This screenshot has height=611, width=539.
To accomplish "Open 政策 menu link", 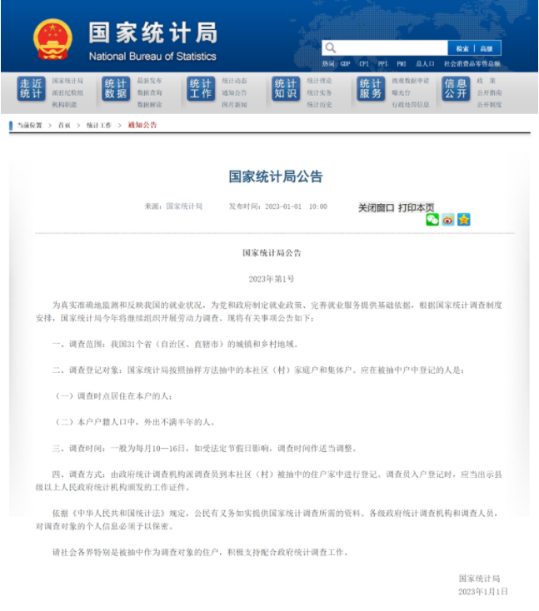I will (487, 81).
